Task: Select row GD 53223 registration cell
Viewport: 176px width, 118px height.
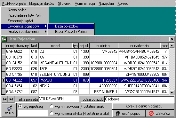Action: (17, 69)
